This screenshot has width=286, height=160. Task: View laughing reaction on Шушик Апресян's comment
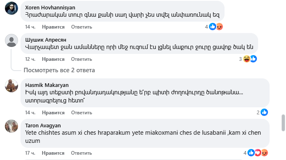coord(246,59)
